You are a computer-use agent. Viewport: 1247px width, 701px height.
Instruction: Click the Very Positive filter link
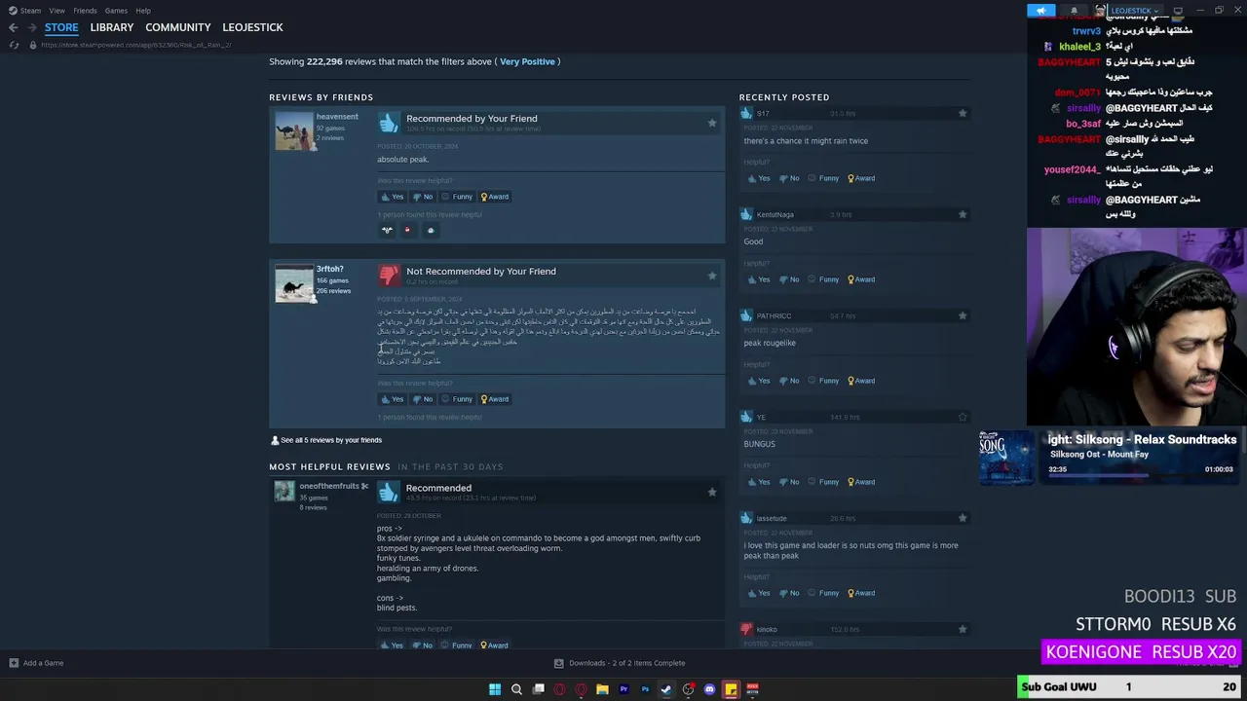(527, 61)
